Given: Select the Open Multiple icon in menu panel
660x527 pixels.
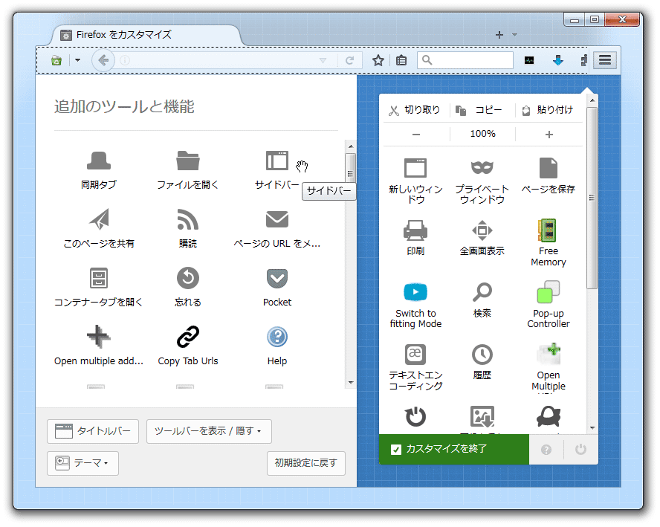Looking at the screenshot, I should click(x=549, y=354).
